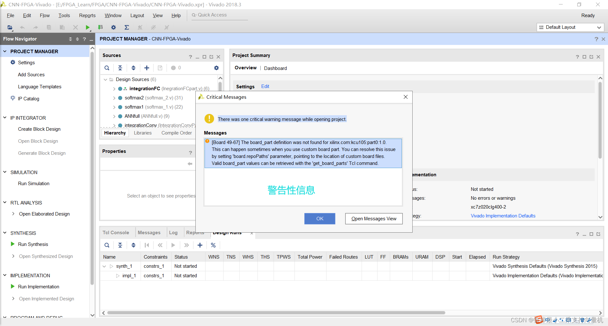608x326 pixels.
Task: Switch to the Libraries tab
Action: pyautogui.click(x=143, y=133)
